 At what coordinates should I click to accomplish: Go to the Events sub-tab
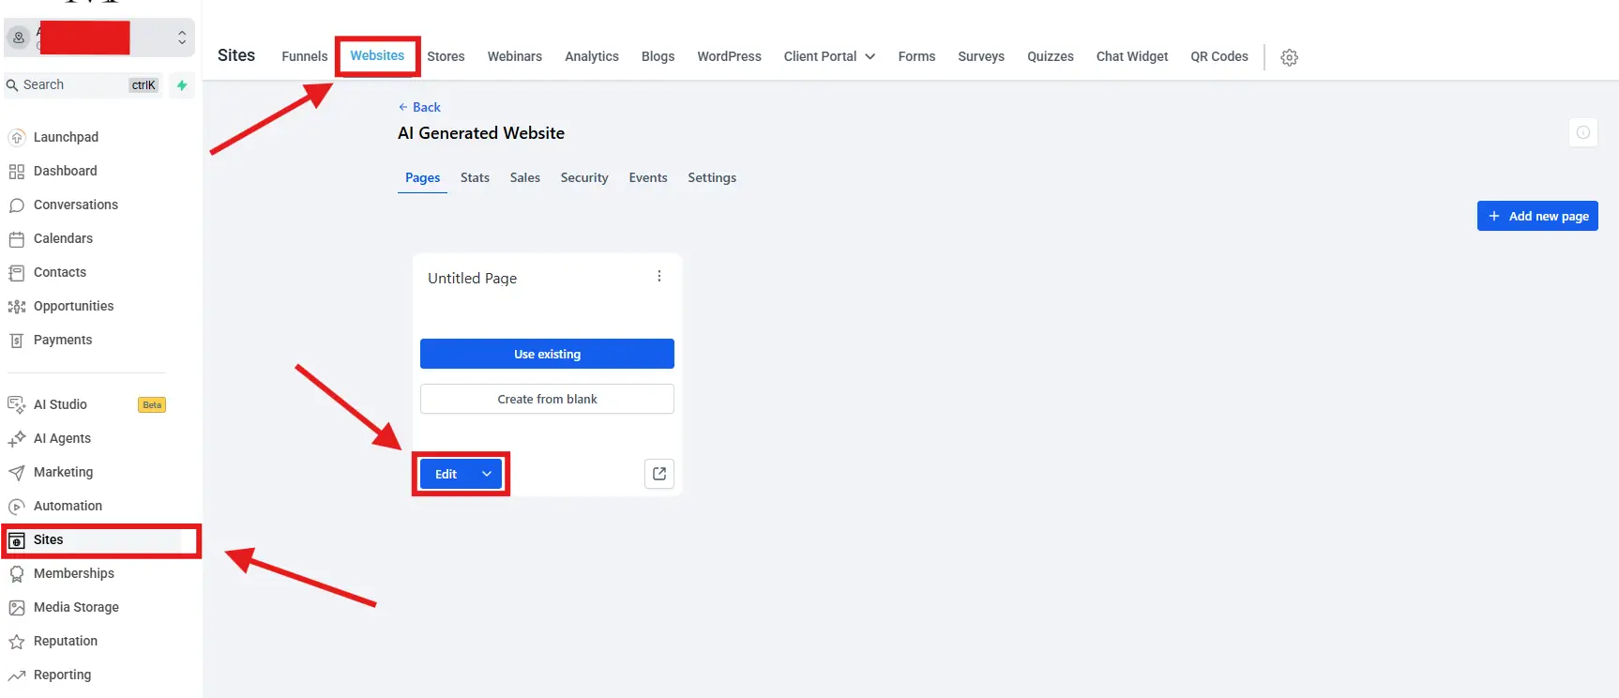click(x=648, y=177)
